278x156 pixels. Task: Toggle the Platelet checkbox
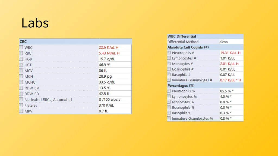(21, 105)
